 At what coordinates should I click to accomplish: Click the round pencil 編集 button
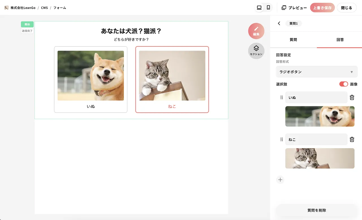[256, 31]
